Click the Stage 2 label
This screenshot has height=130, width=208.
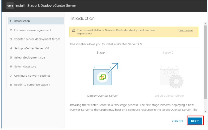click(168, 53)
